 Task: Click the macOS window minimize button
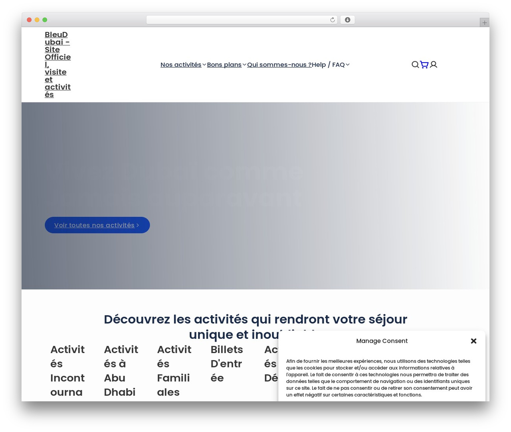coord(37,20)
